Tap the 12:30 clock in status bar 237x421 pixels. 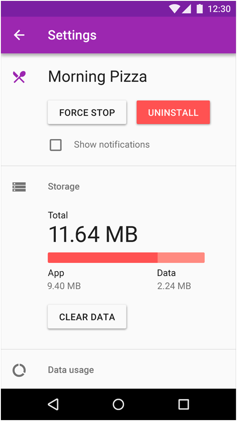tap(219, 9)
